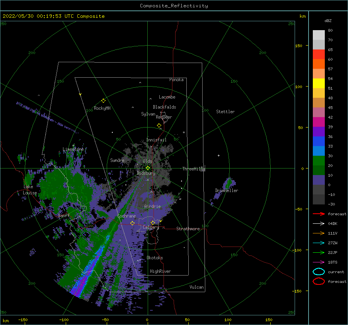Click yellow radar-center diamond near Olds
The height and width of the screenshot is (325, 348).
click(x=148, y=168)
